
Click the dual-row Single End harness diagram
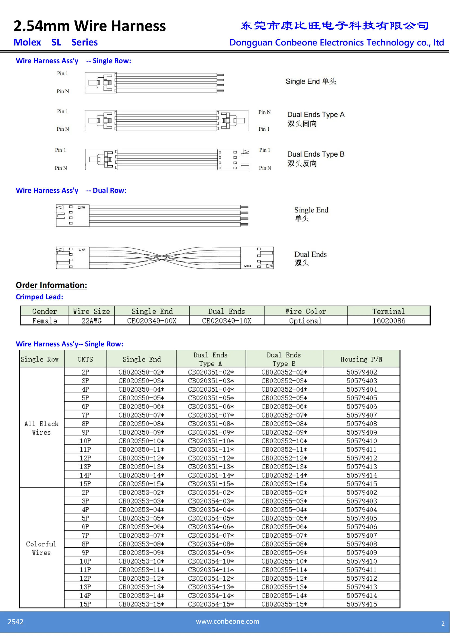pos(152,216)
